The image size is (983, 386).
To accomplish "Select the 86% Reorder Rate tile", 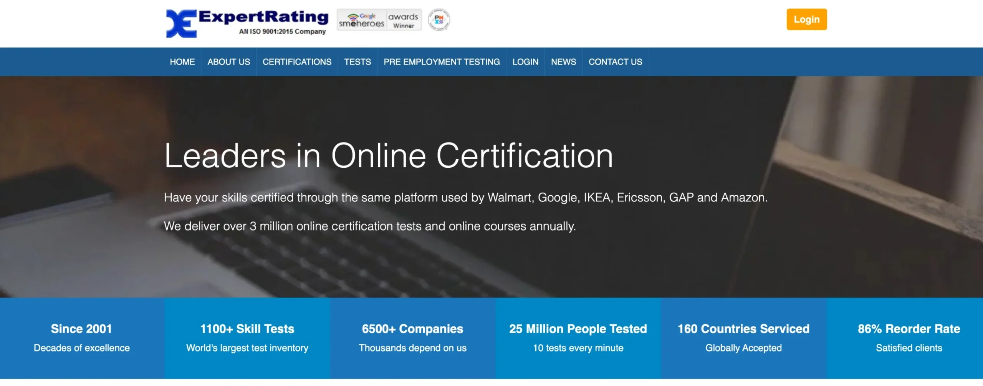I will point(909,338).
